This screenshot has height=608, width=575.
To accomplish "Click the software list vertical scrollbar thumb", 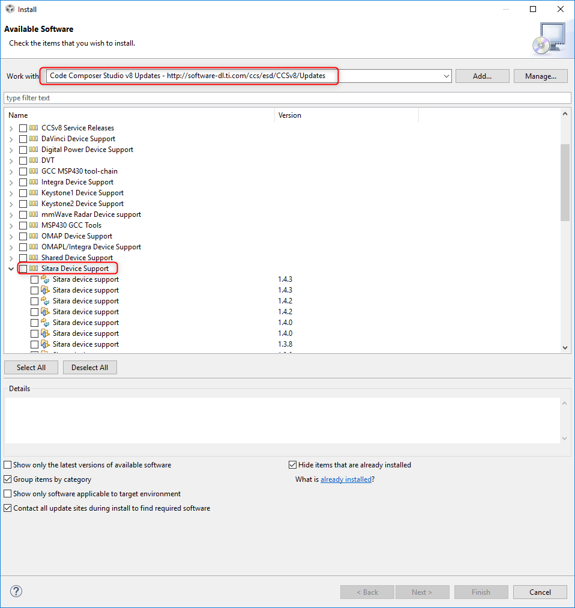I will click(x=565, y=182).
